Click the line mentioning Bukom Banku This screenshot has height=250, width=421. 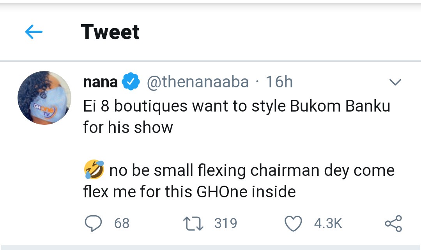click(x=237, y=106)
